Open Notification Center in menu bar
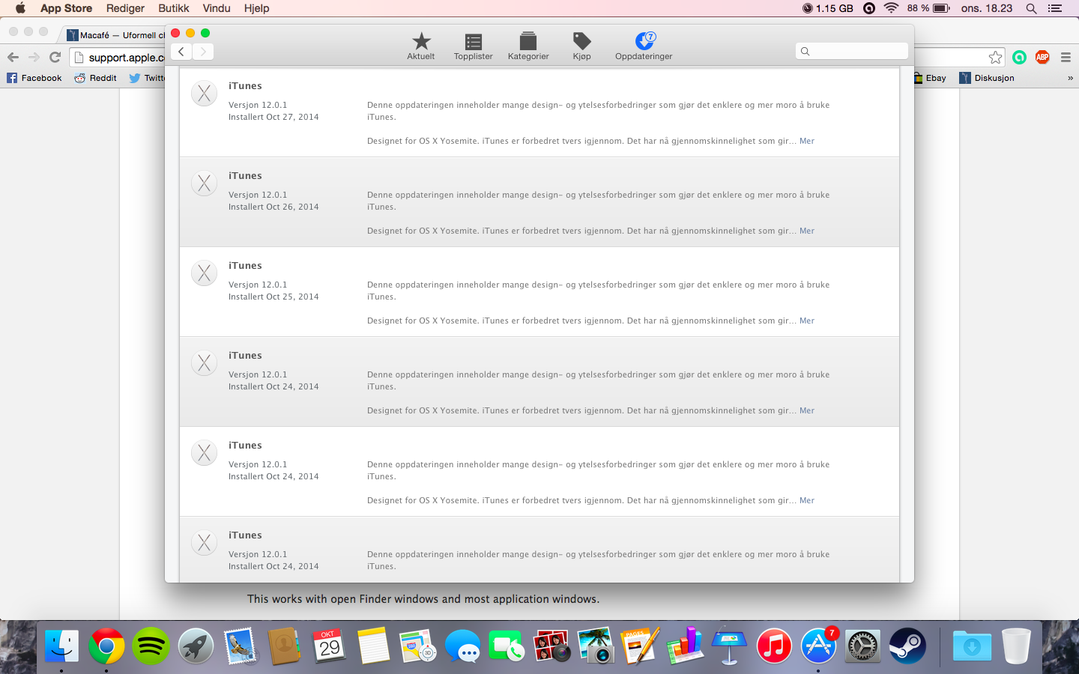Screen dimensions: 1079x674 (1055, 8)
